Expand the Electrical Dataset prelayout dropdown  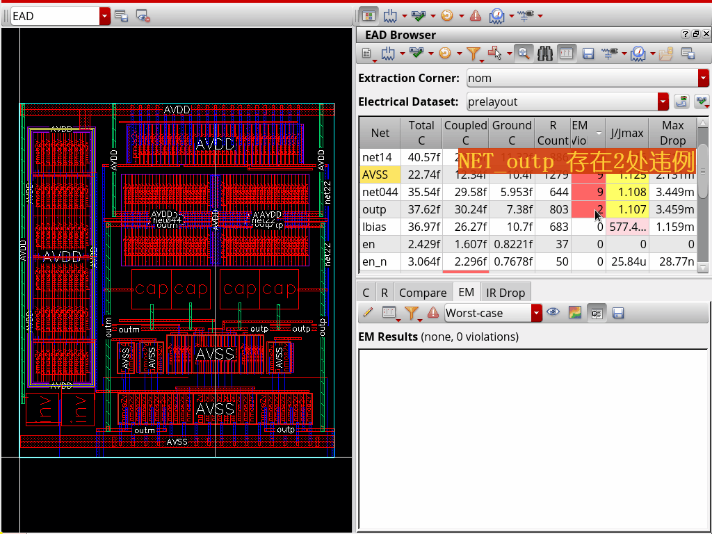[663, 102]
